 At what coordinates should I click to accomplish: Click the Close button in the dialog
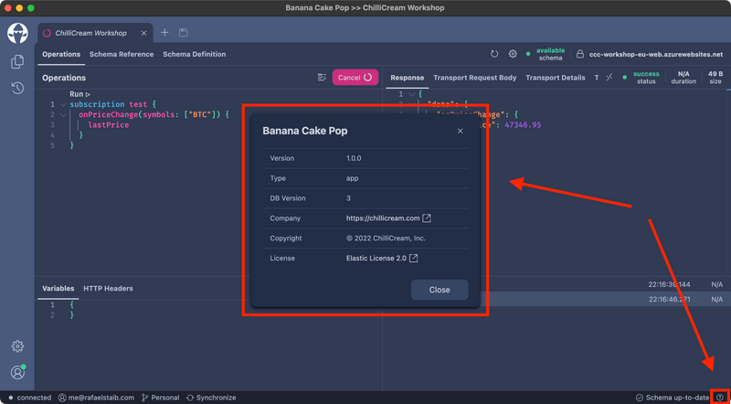tap(440, 290)
